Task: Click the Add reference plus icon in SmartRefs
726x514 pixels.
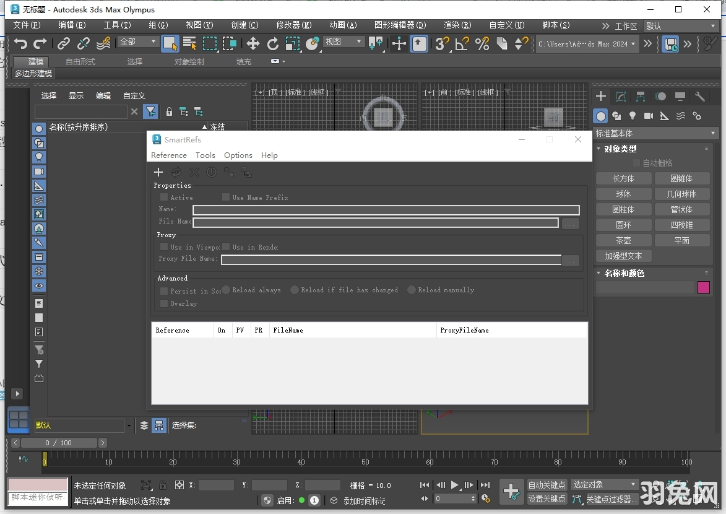Action: tap(158, 172)
